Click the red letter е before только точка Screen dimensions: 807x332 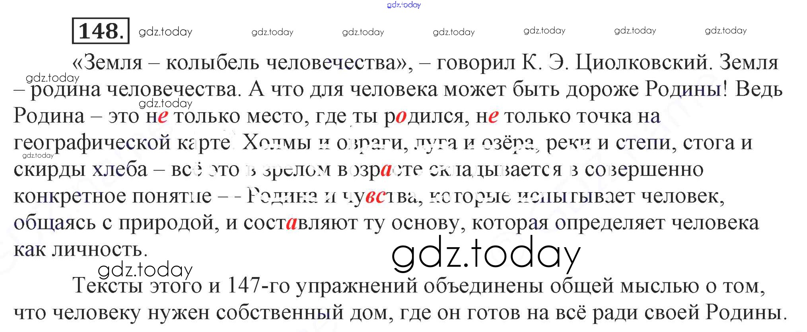493,116
